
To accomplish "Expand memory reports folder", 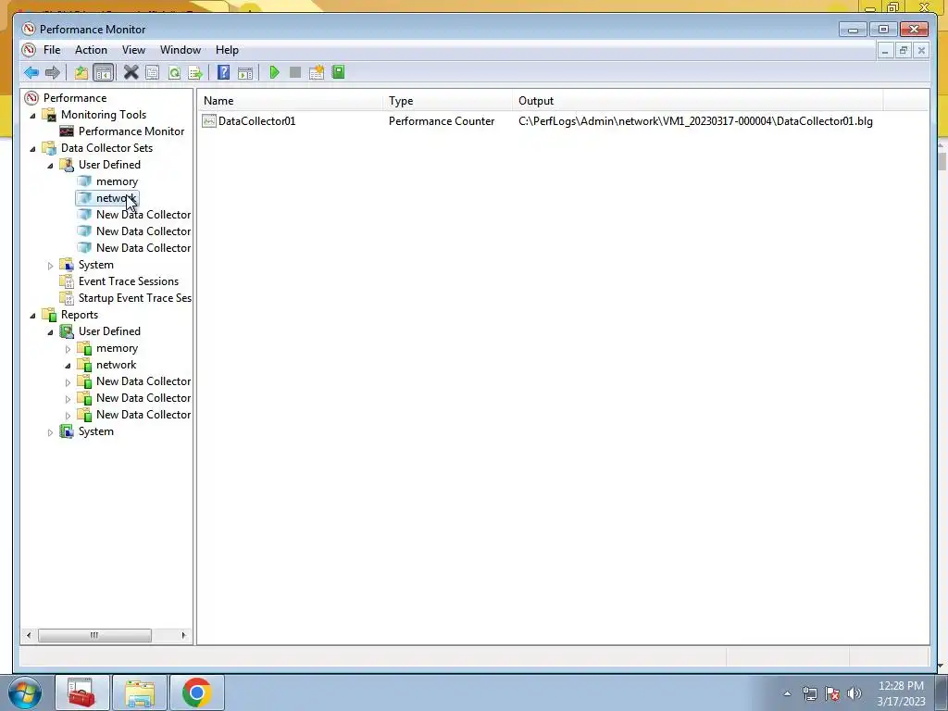I will [x=68, y=349].
